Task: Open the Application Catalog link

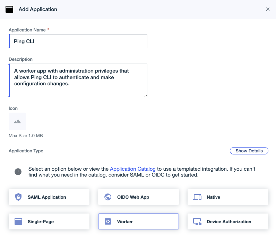Action: (133, 169)
